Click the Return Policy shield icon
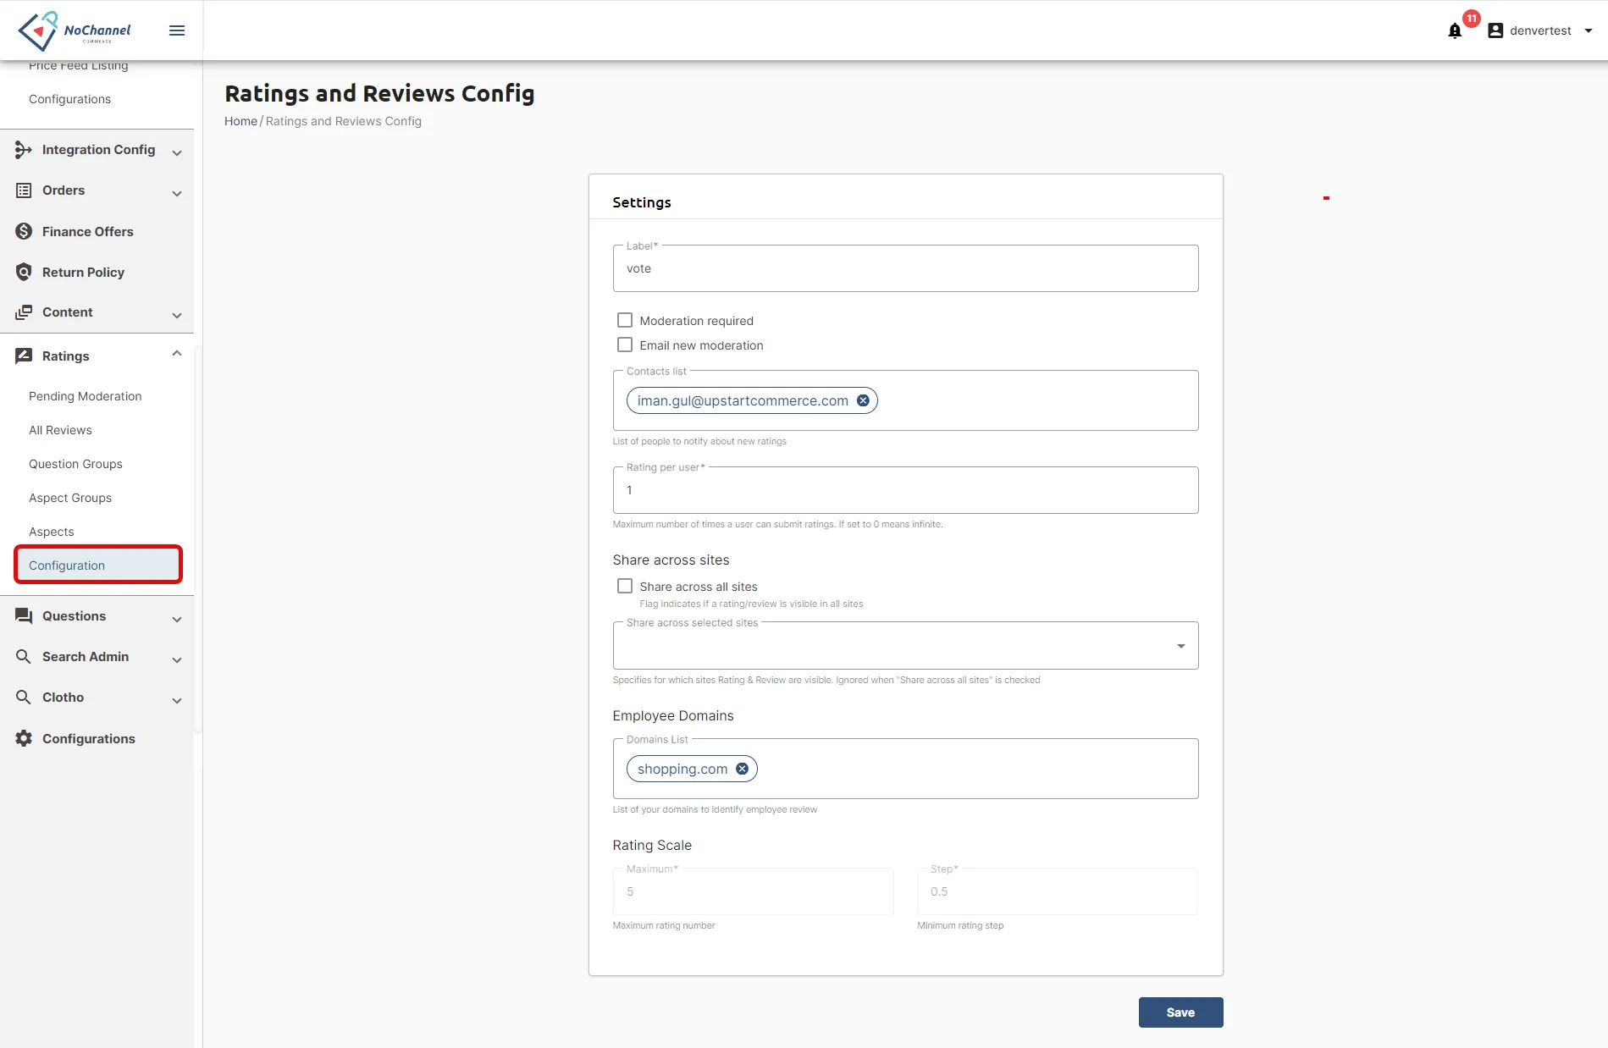 24,272
